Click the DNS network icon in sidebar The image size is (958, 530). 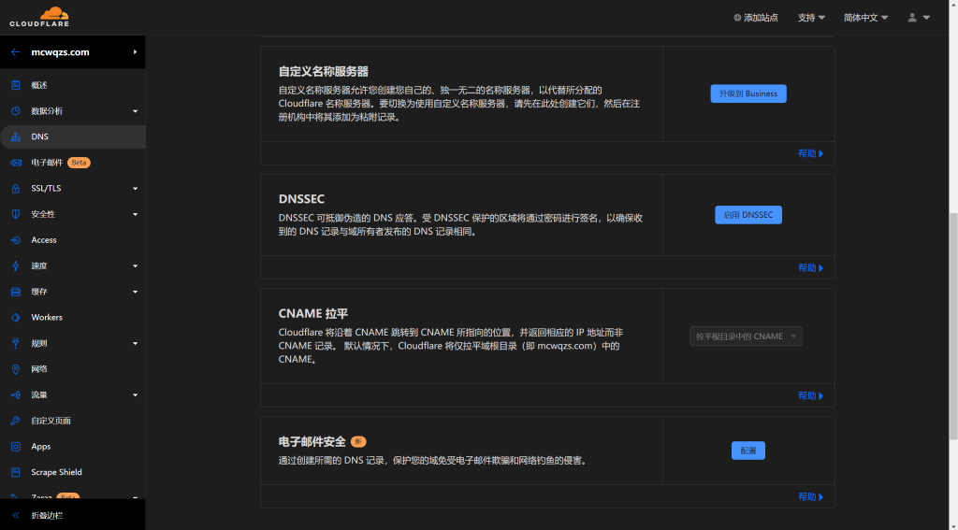pyautogui.click(x=16, y=136)
